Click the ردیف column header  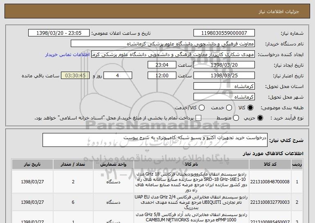(x=297, y=164)
